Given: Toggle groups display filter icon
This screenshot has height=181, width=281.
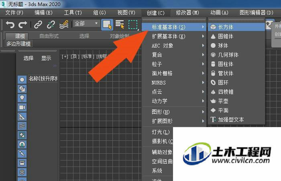Looking at the screenshot, I should coord(22,135).
